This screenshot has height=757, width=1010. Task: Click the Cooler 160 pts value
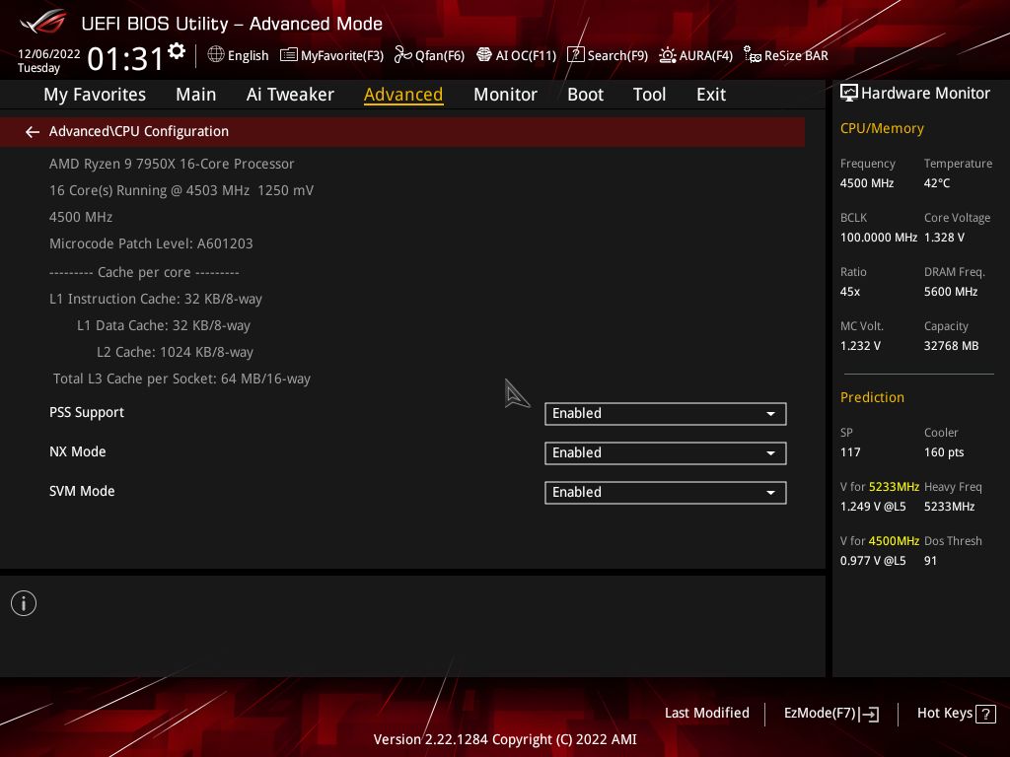[944, 452]
